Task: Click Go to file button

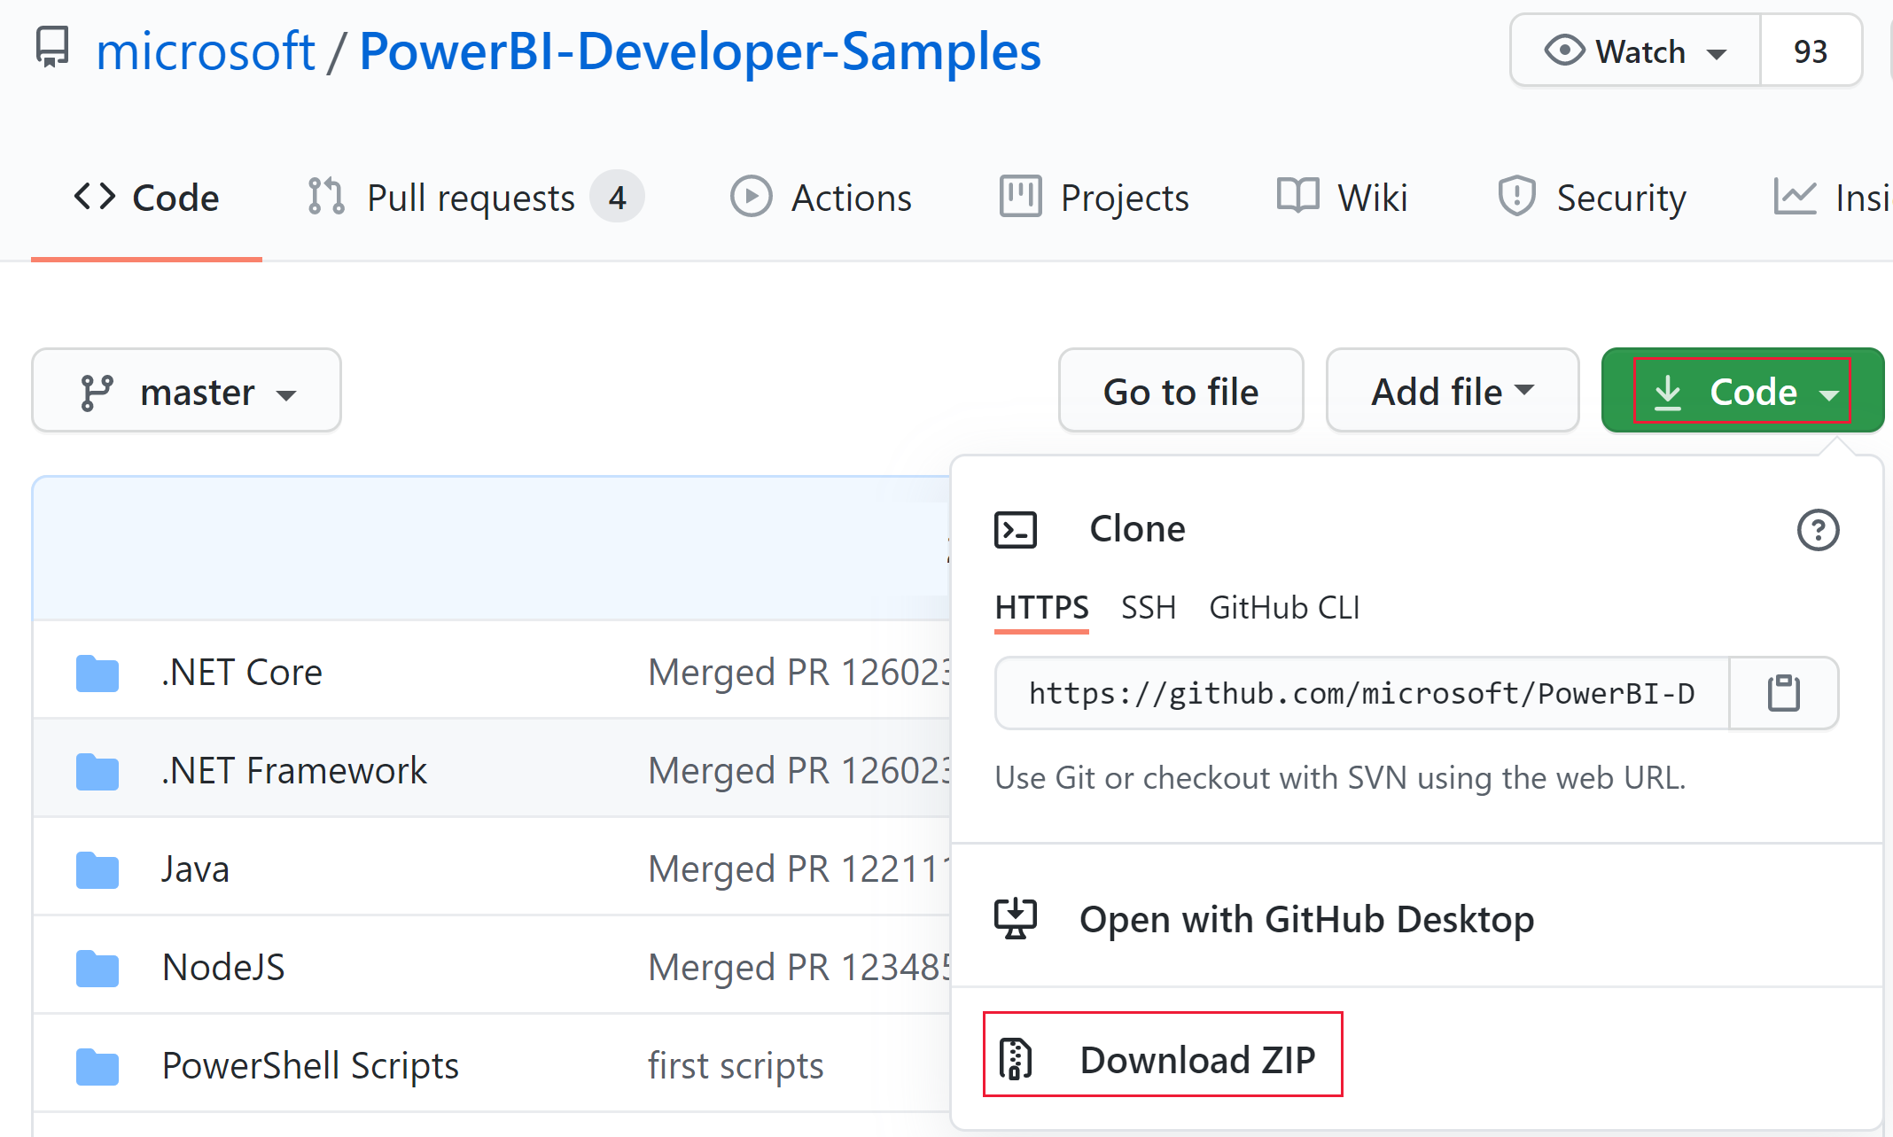Action: click(x=1179, y=393)
